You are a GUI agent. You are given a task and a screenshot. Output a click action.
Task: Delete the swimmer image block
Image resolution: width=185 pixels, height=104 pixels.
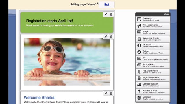[111, 37]
